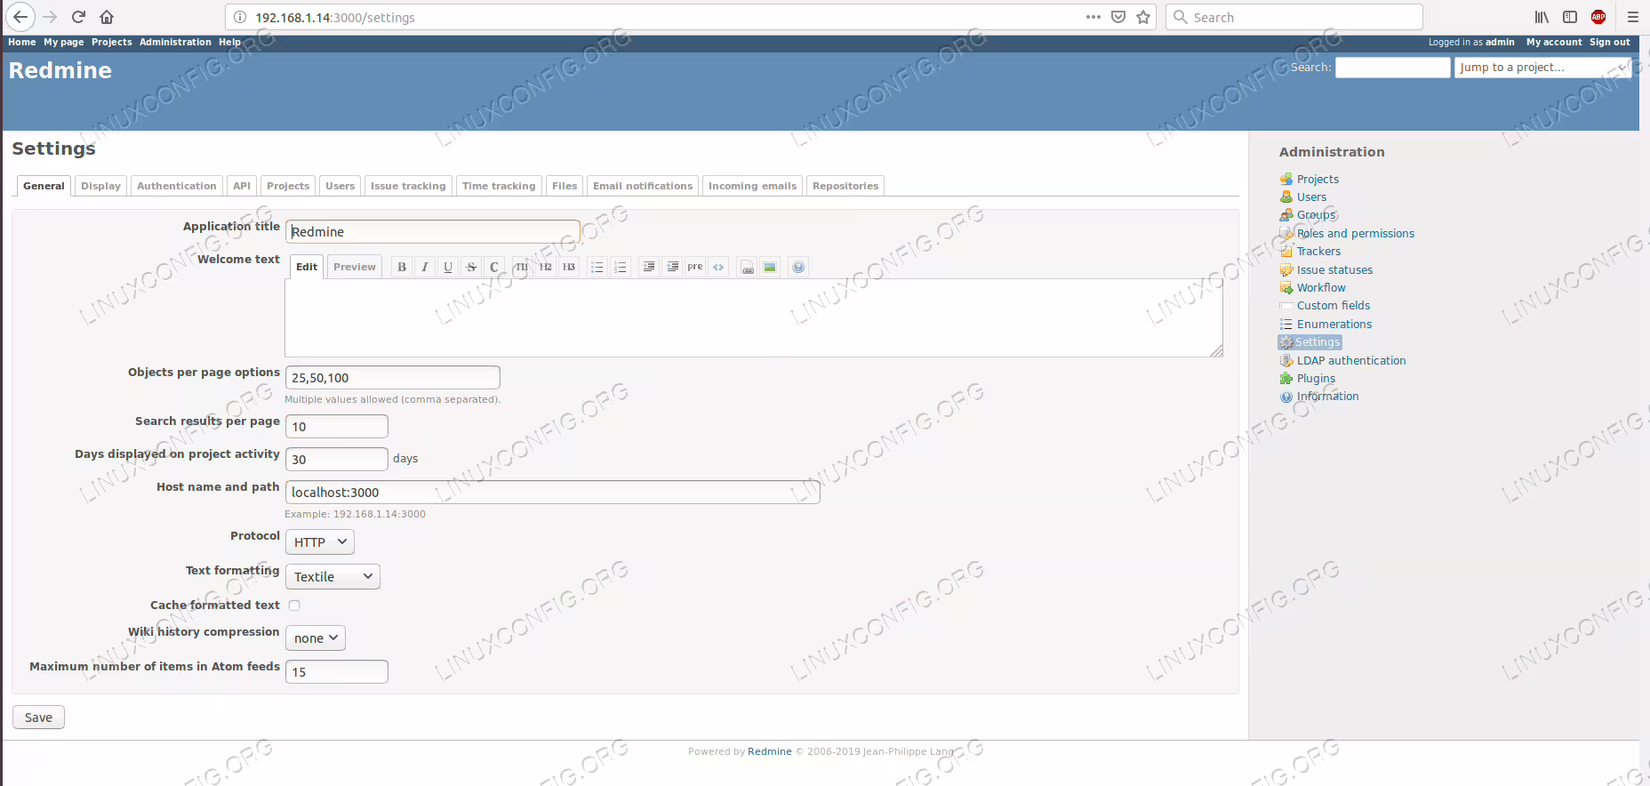Open the Jump to a project dropdown

(1542, 68)
